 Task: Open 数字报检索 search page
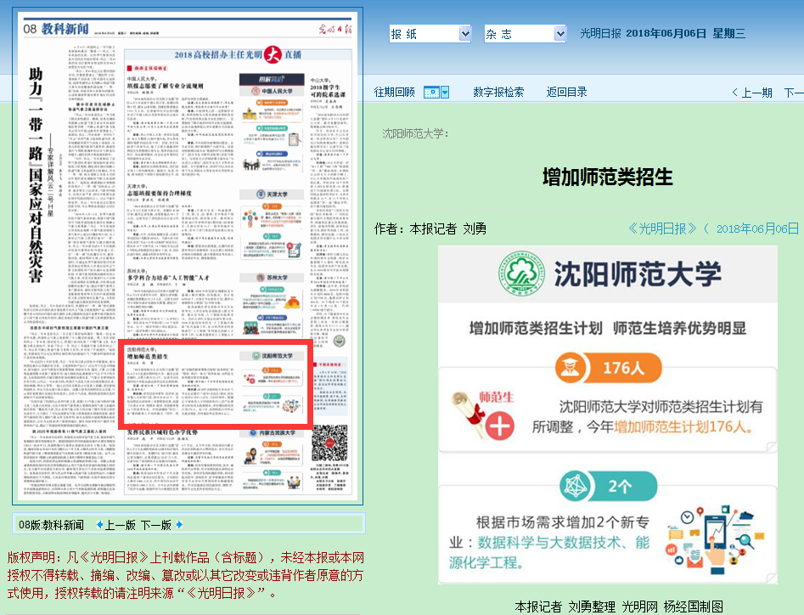498,92
